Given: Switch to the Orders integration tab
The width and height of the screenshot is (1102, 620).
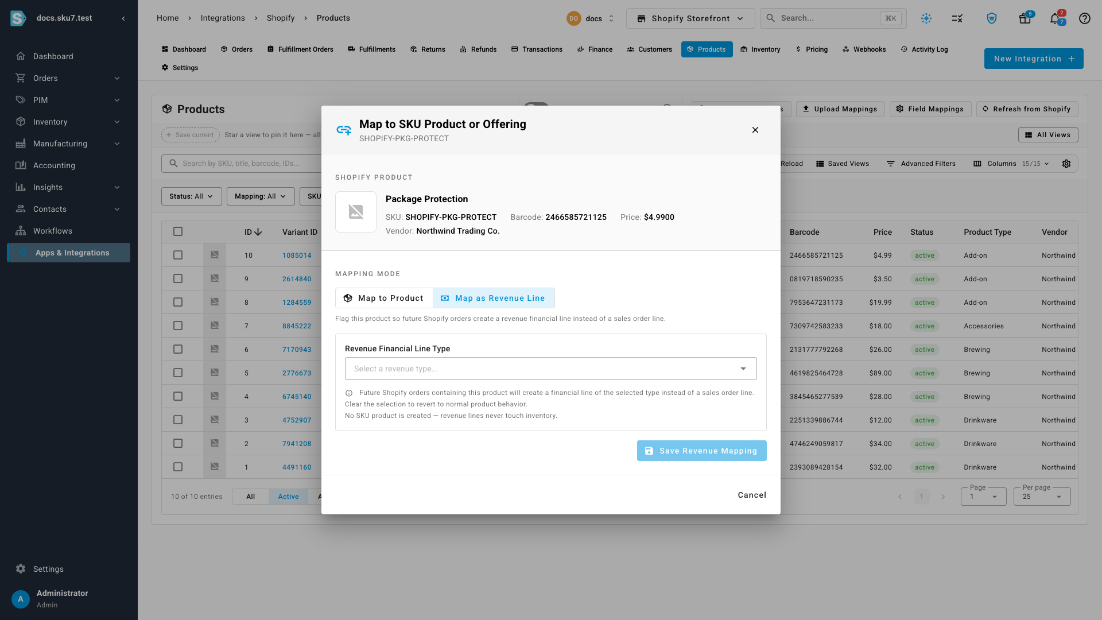Looking at the screenshot, I should (236, 49).
